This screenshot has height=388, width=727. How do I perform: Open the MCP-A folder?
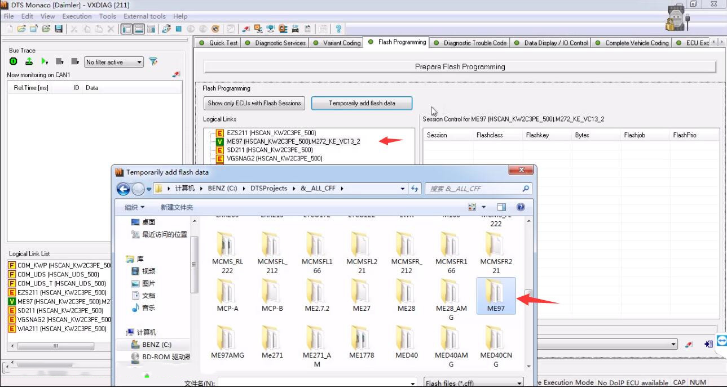click(227, 295)
